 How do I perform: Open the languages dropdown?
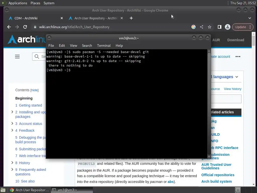click(224, 77)
